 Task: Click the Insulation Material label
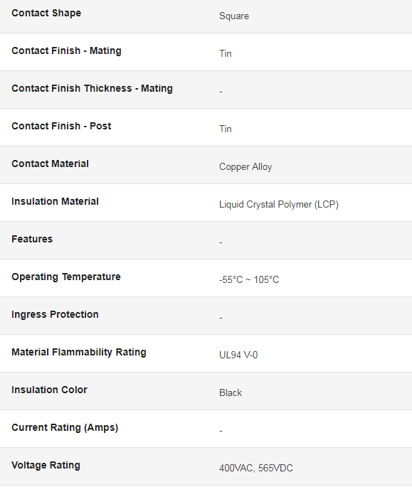(x=55, y=201)
